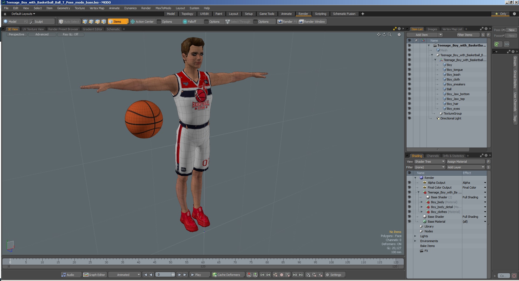Image resolution: width=519 pixels, height=281 pixels.
Task: Step back one frame
Action: (x=152, y=275)
